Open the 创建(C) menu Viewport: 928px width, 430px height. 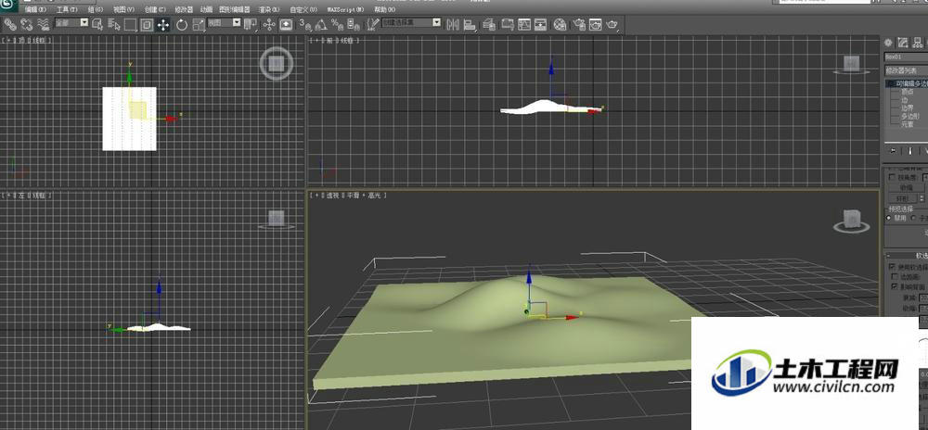pyautogui.click(x=155, y=9)
